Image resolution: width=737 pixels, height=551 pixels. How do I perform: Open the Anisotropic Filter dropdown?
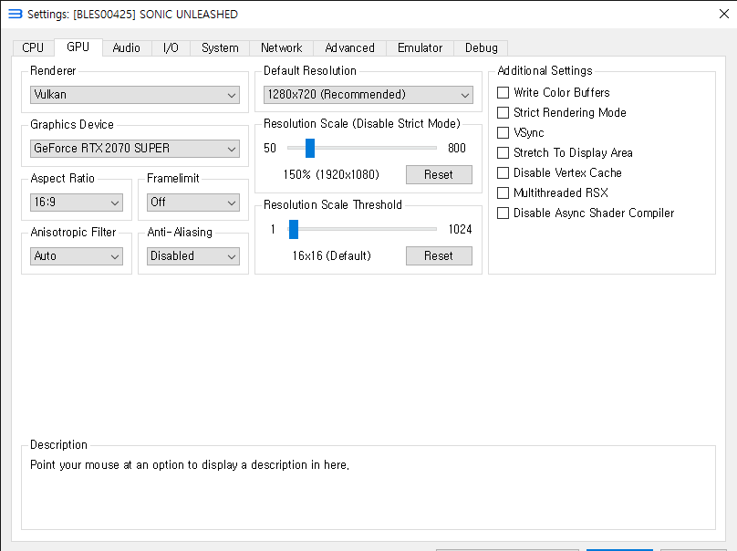[x=77, y=256]
